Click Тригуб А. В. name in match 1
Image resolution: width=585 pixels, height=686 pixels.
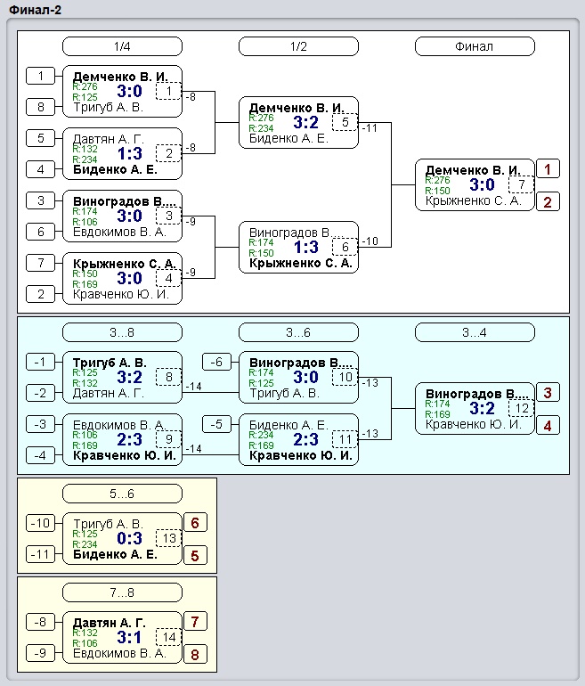108,107
